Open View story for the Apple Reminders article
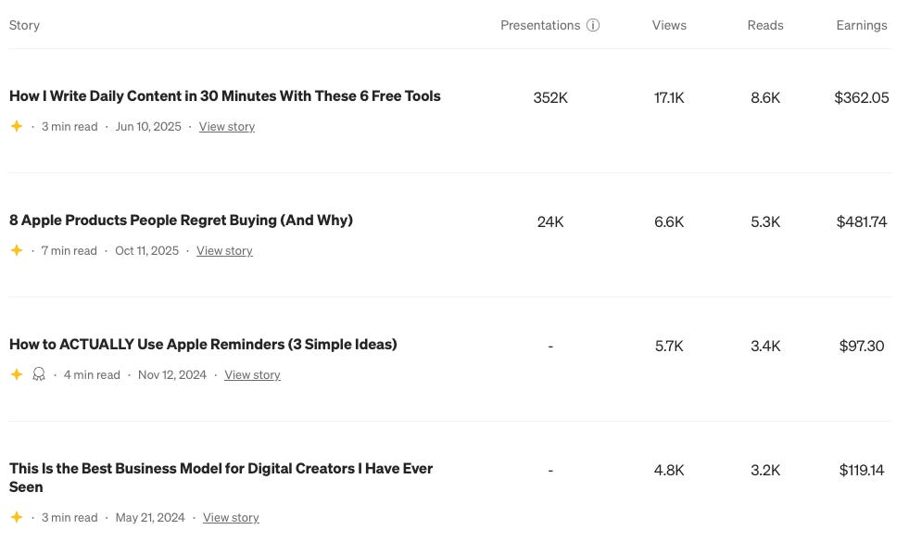Viewport: 909px width, 555px height. (252, 374)
